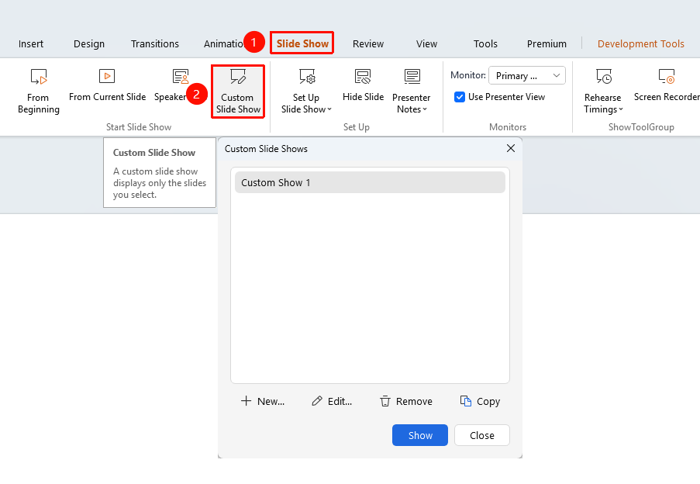The image size is (700, 484).
Task: Open the Animation tab
Action: (224, 43)
